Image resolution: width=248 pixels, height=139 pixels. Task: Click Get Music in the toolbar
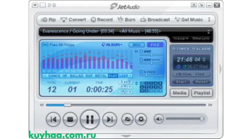[x=189, y=20]
